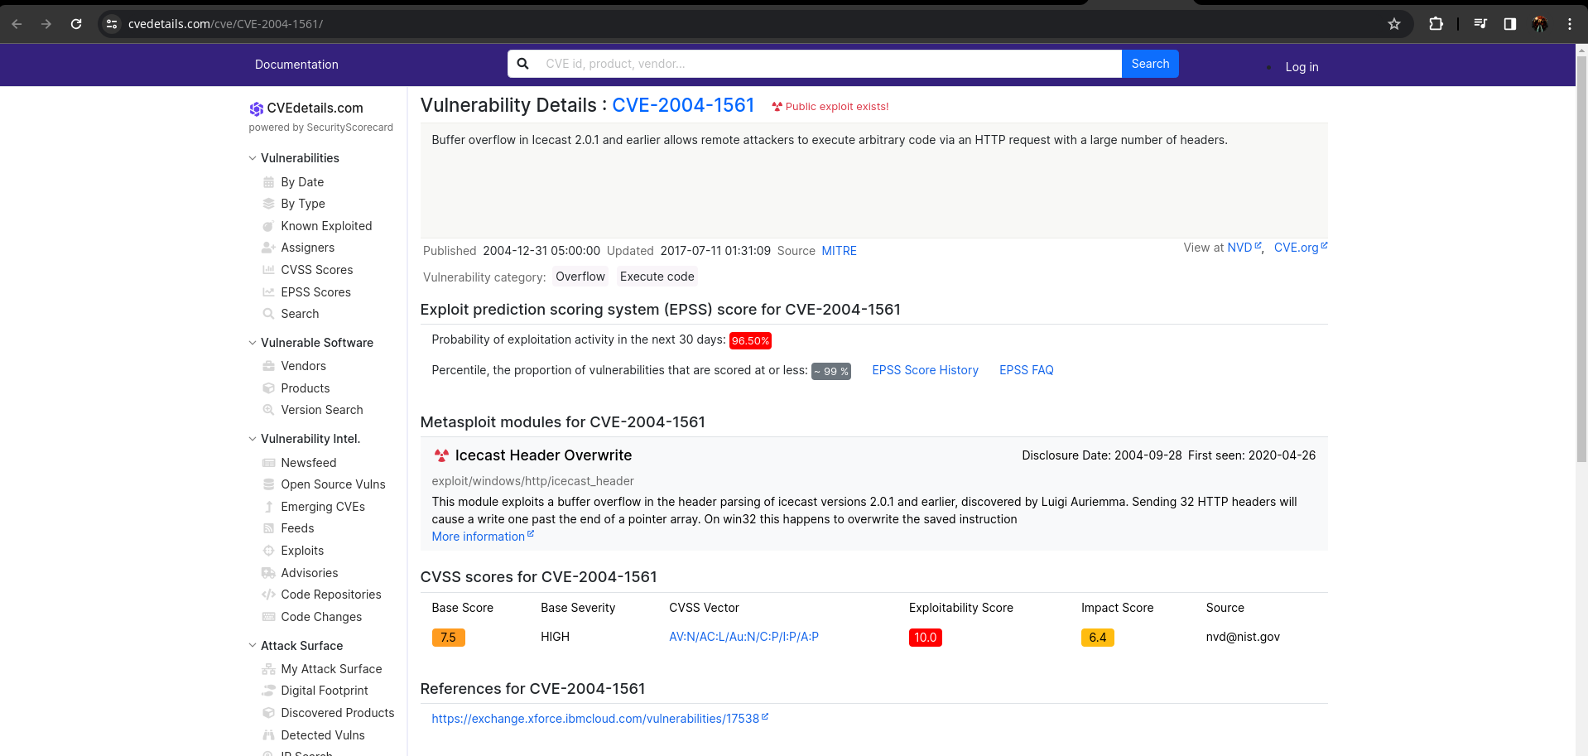The width and height of the screenshot is (1588, 756).
Task: Click the magnifier icon in search box
Action: [x=523, y=64]
